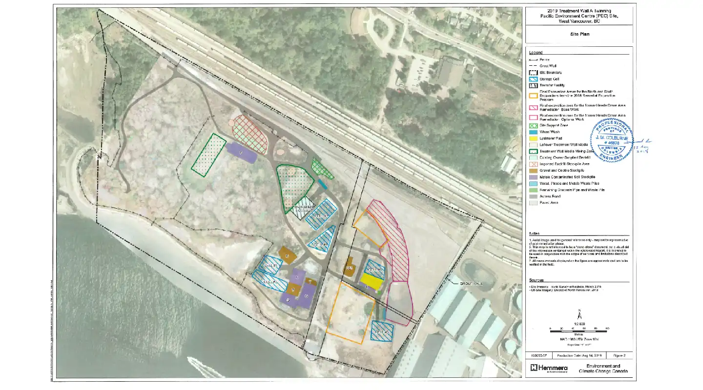703x390 pixels.
Task: Click the Imported Backfill Stockpile Area symbol
Action: 534,164
